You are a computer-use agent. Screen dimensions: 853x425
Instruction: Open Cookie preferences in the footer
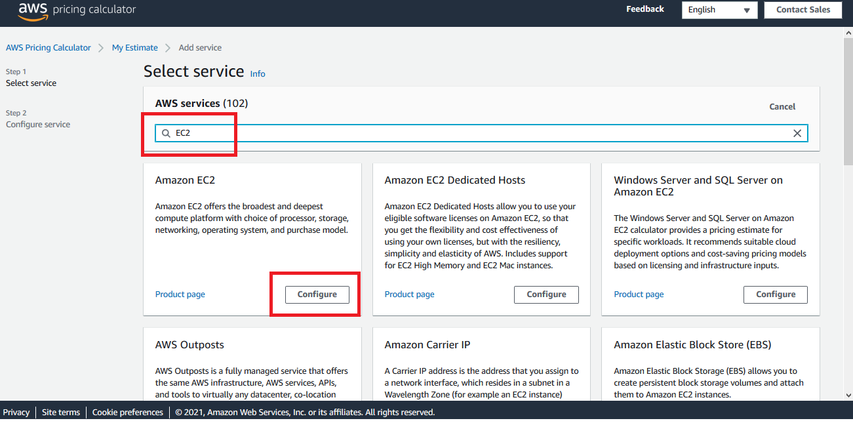point(128,413)
